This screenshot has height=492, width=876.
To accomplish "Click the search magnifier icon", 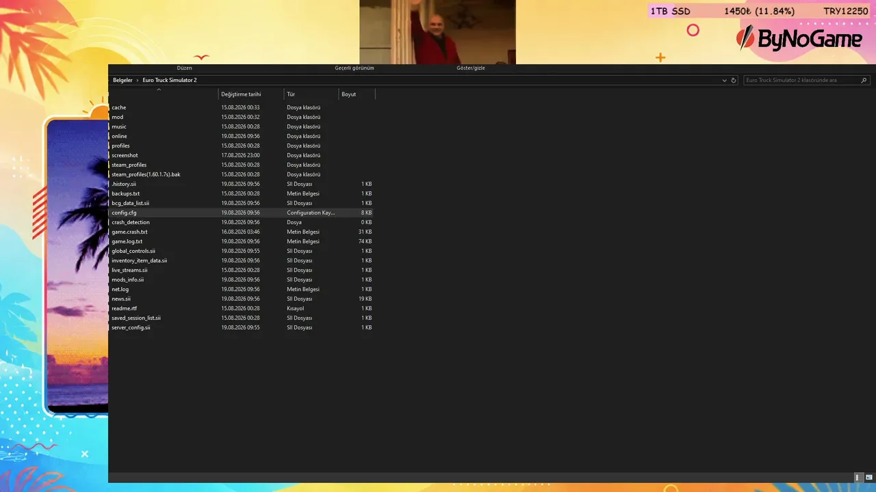I will (x=864, y=80).
